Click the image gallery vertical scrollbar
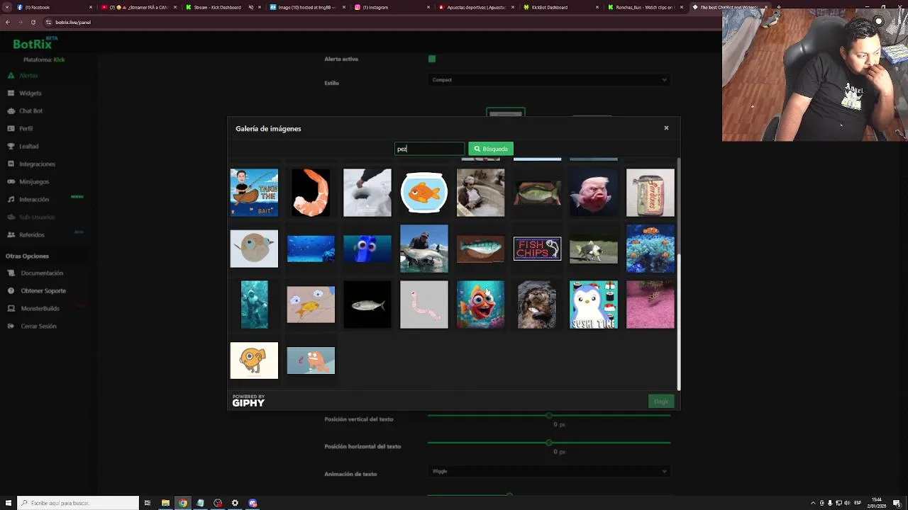 [679, 322]
